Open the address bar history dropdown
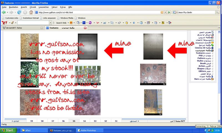 click(165, 12)
